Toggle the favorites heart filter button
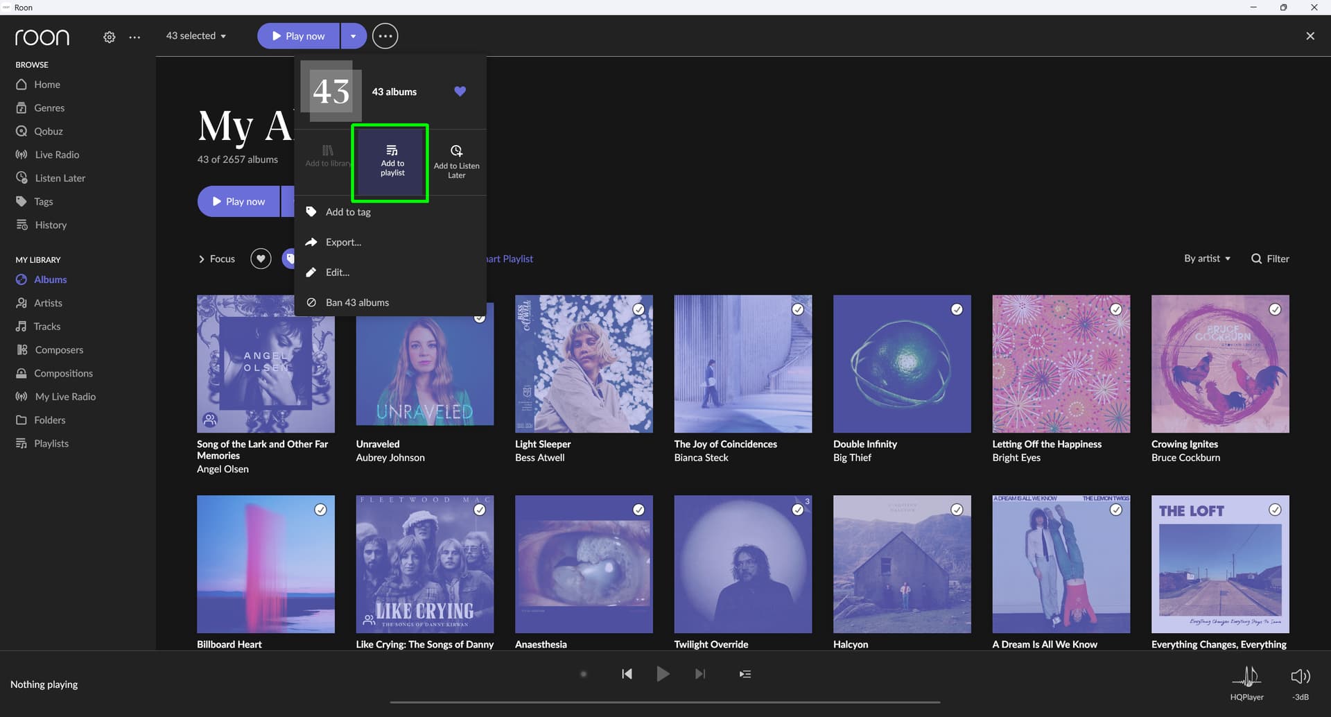 coord(261,259)
